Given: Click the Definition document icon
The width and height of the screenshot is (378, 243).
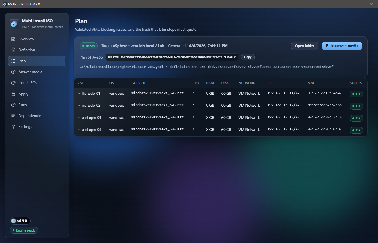Looking at the screenshot, I should [13, 50].
